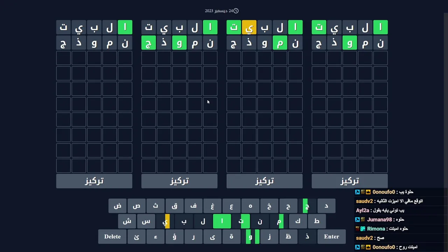Tap the ة letter key
Screen dimensions: 448x252
click(231, 237)
